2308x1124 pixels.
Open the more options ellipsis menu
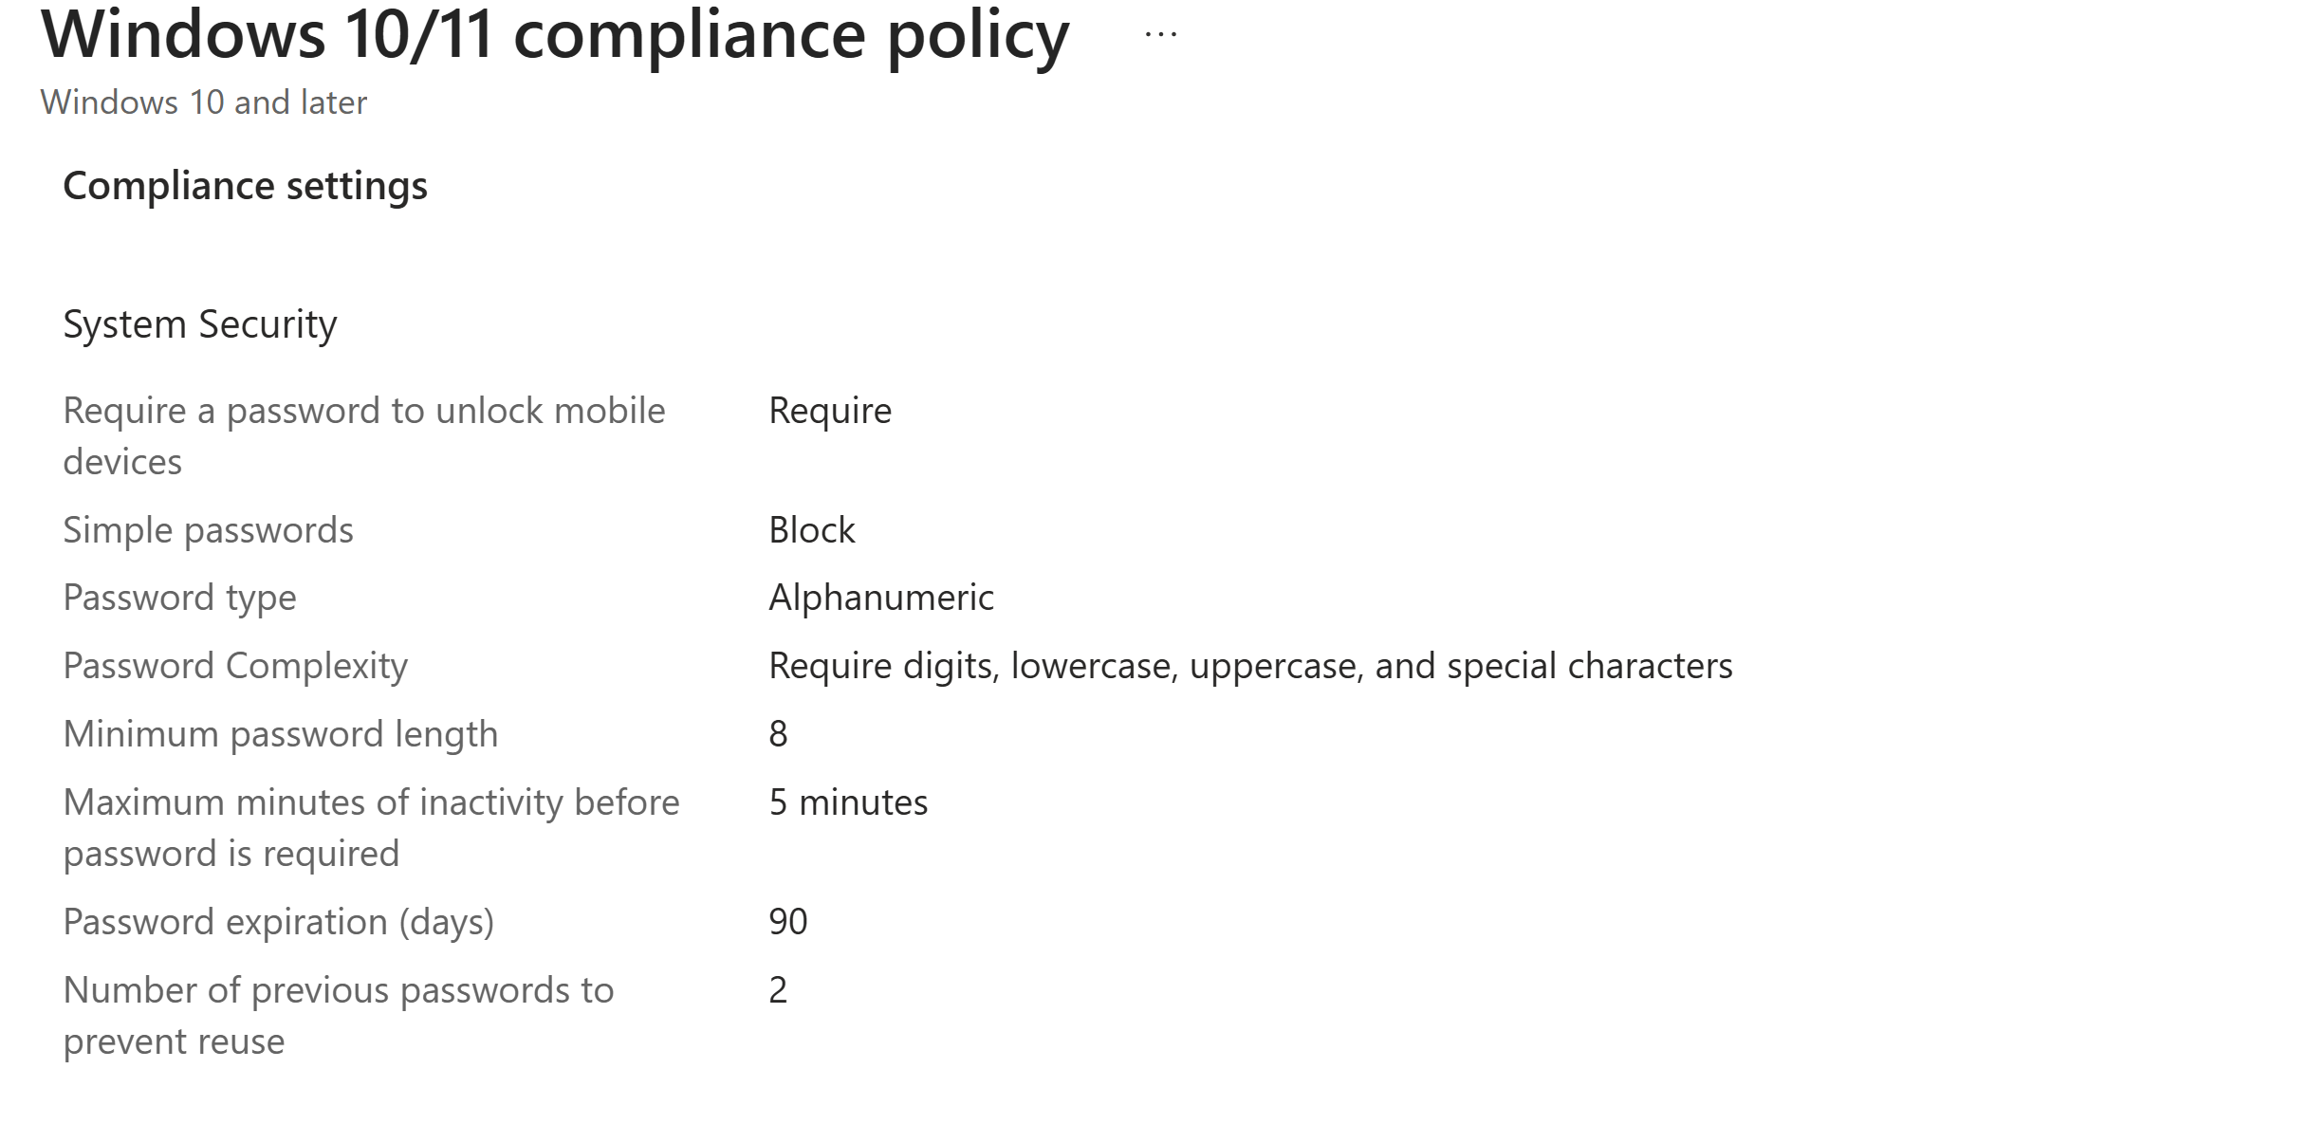[x=1161, y=35]
